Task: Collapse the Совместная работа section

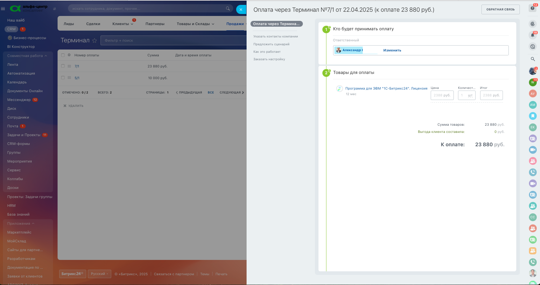Action: 27,56
